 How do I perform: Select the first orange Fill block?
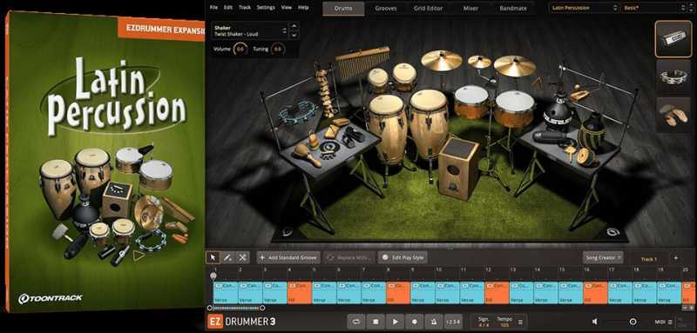(x=300, y=293)
